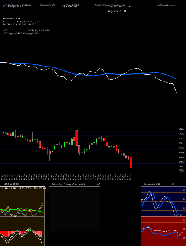This screenshot has height=246, width=186.
Task: Click the CL closing price text
Action: coord(68,7)
